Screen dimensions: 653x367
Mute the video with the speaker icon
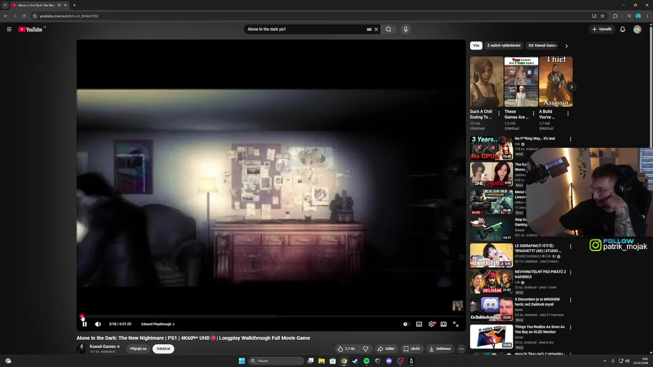(x=98, y=324)
